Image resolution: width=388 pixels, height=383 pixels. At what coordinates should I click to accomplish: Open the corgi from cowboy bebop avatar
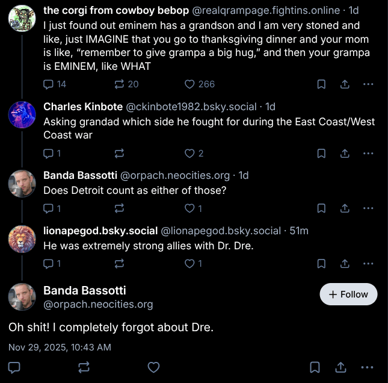22,18
